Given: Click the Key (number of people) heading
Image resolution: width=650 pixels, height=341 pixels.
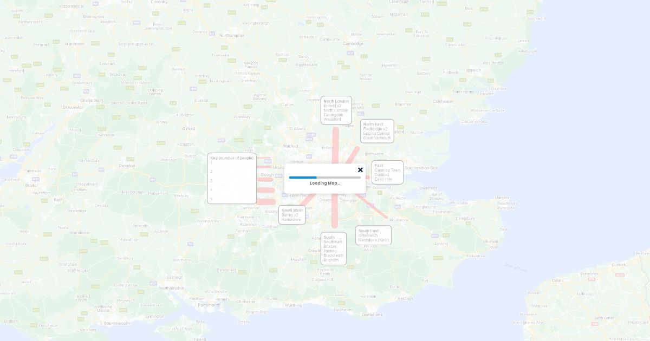Looking at the screenshot, I should click(x=232, y=158).
